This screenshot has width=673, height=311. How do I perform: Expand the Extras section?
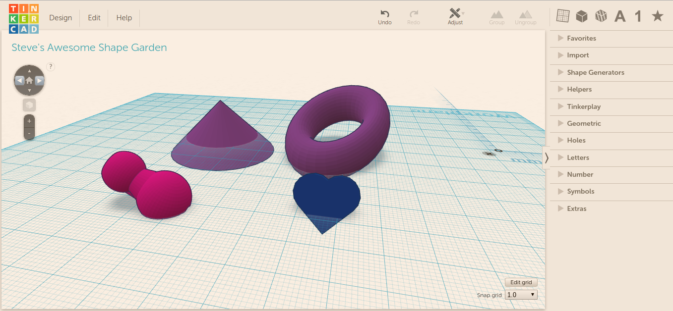(x=612, y=209)
